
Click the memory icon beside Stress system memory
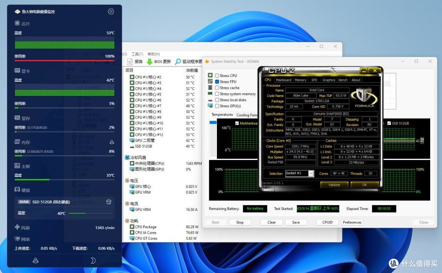tap(210, 94)
